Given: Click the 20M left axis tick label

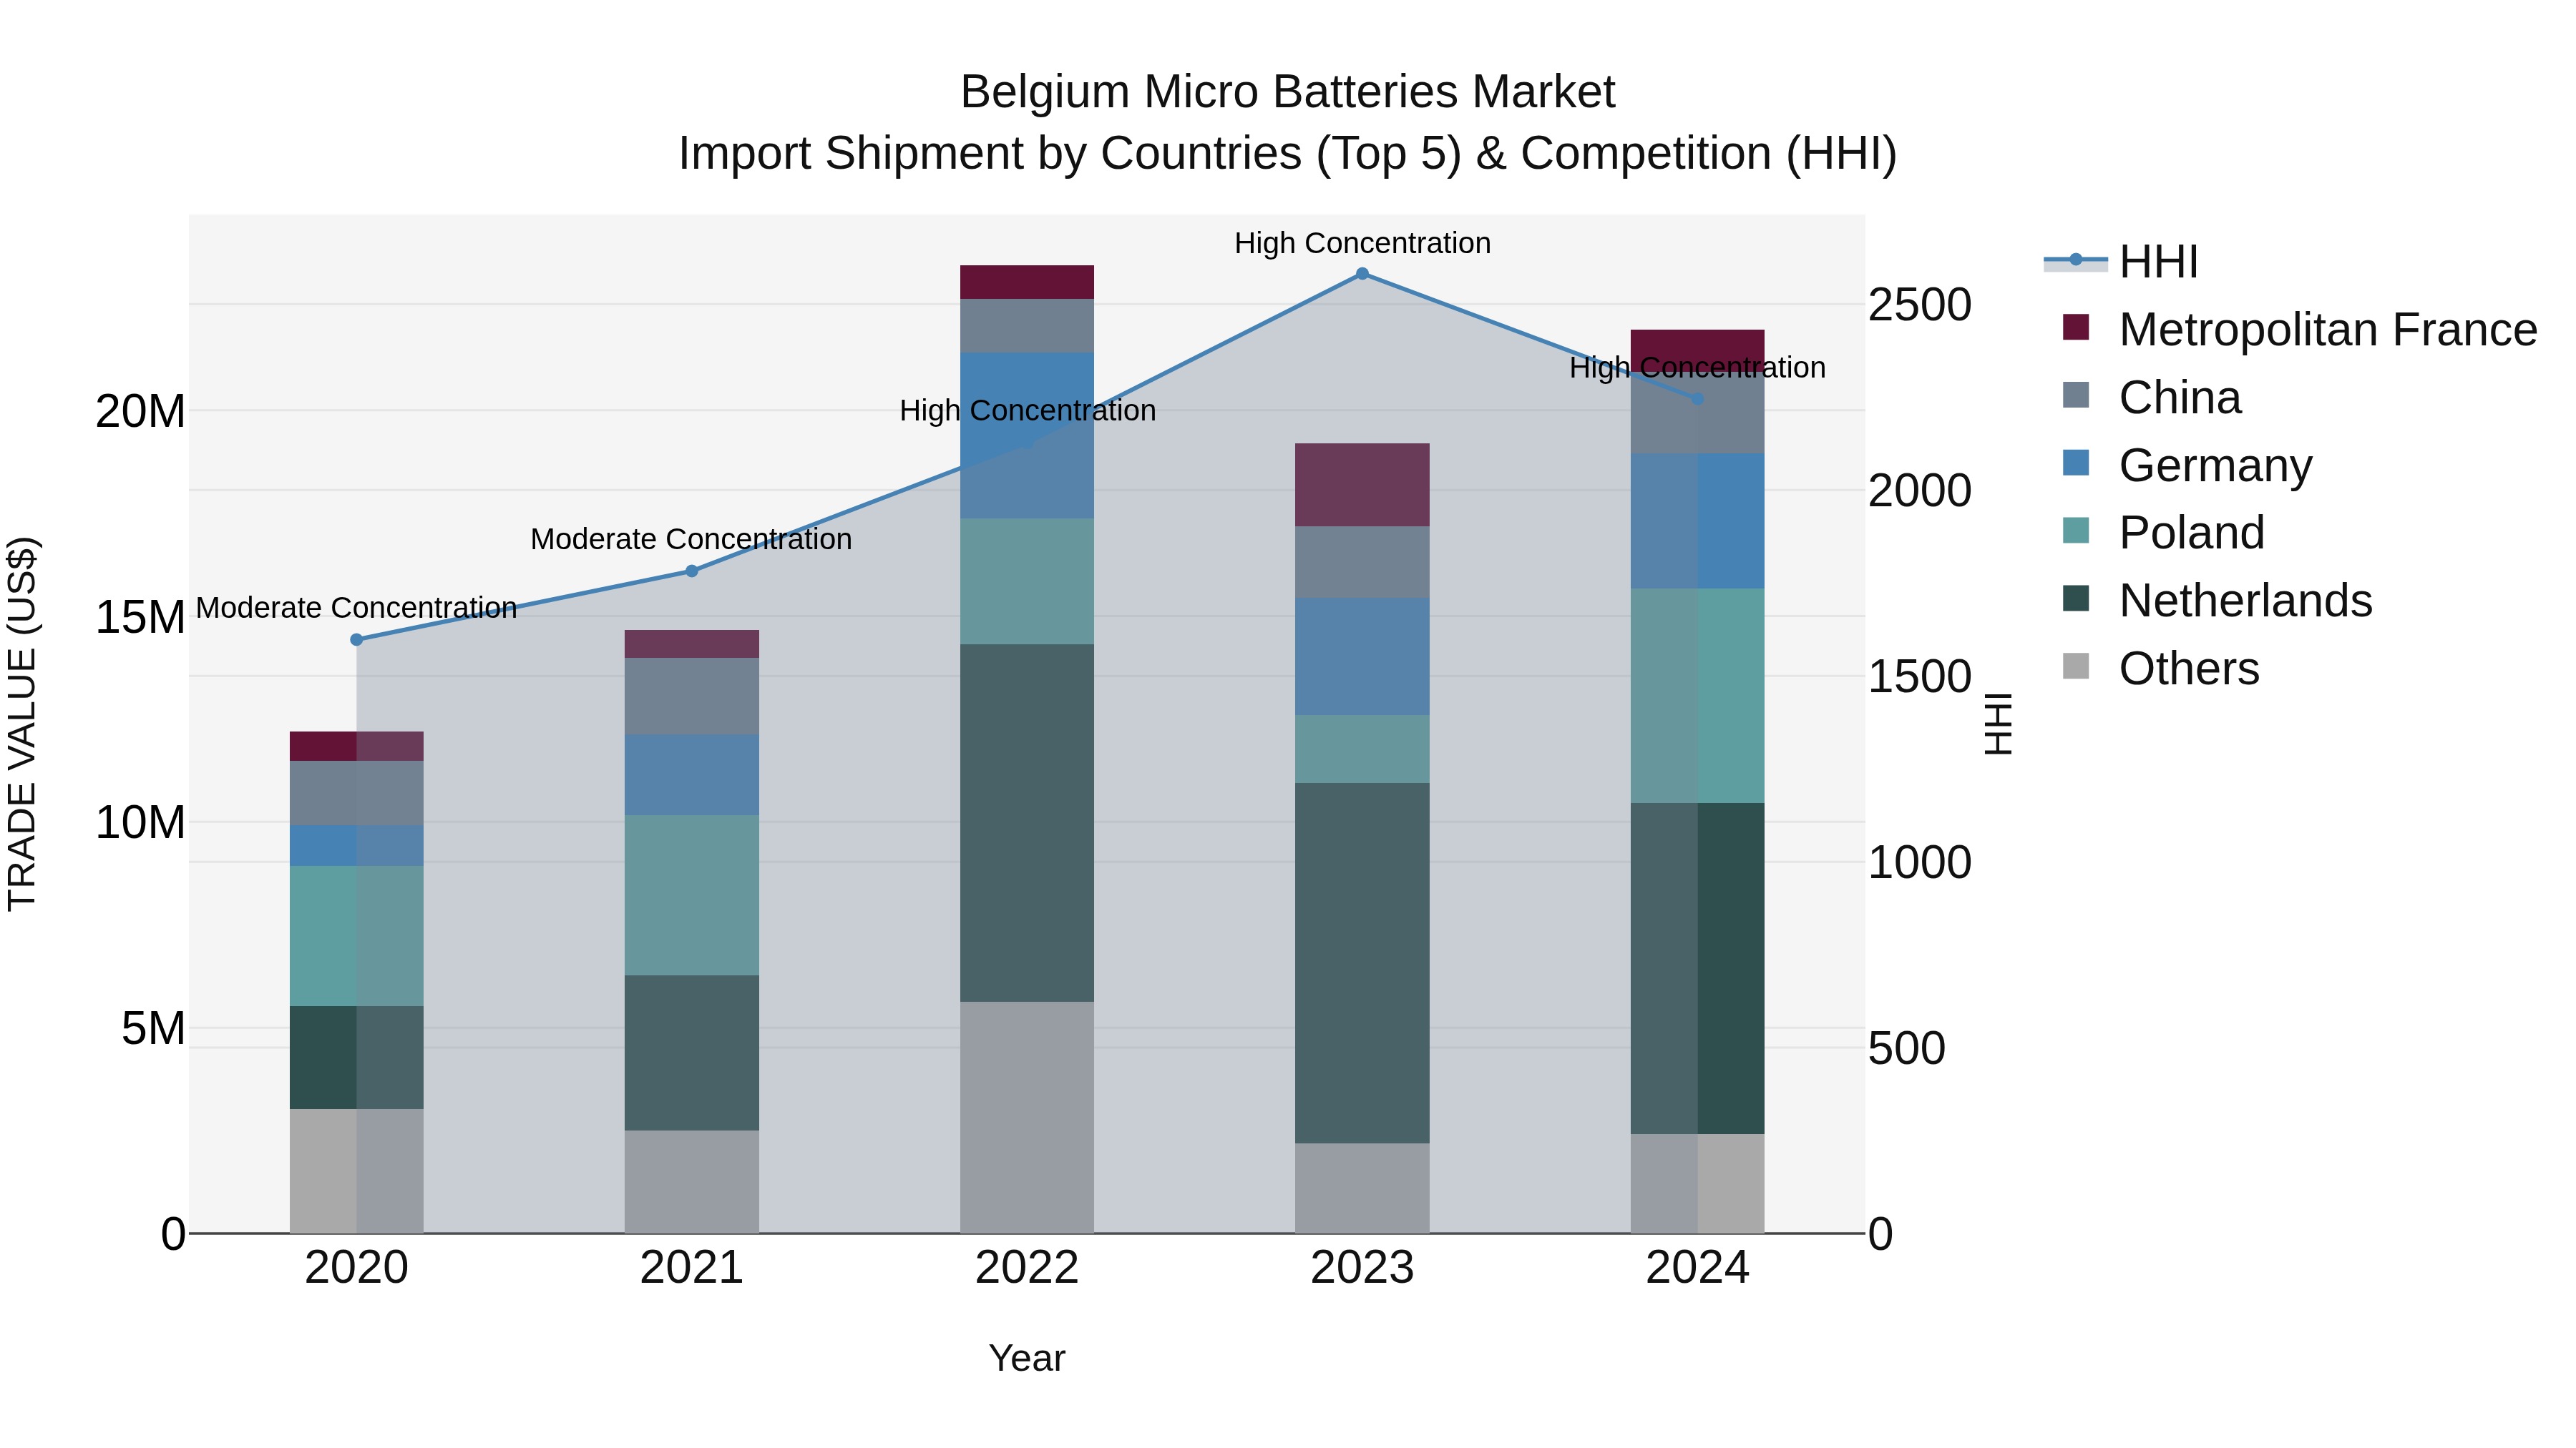Looking at the screenshot, I should click(x=140, y=412).
